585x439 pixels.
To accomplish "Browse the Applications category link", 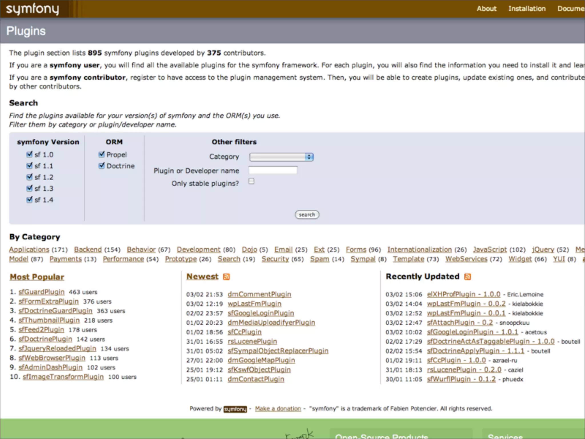I will [29, 250].
